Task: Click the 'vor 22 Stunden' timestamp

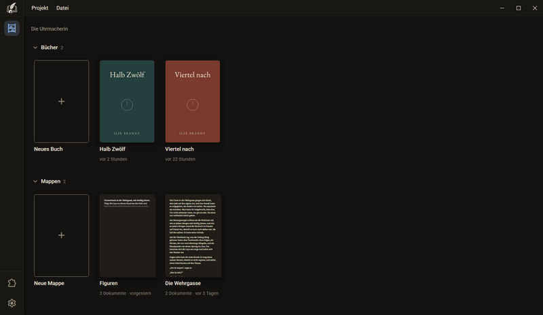Action: [180, 159]
